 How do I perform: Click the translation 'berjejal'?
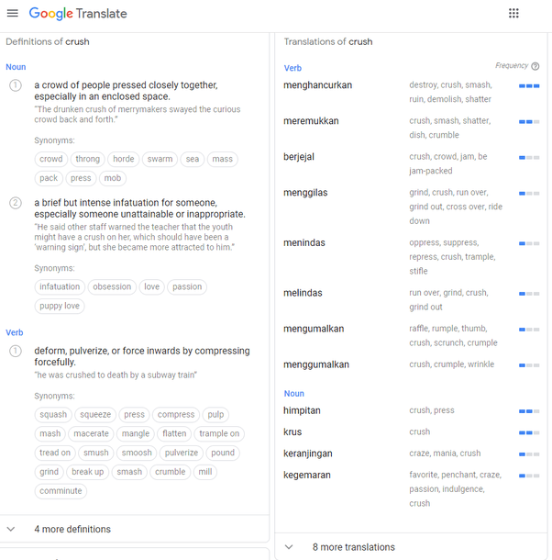(299, 157)
